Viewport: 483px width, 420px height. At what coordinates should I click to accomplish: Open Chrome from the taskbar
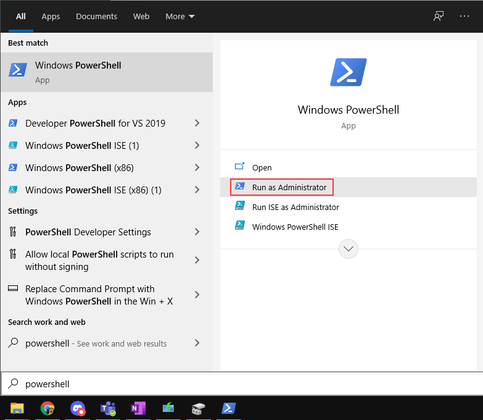coord(47,409)
